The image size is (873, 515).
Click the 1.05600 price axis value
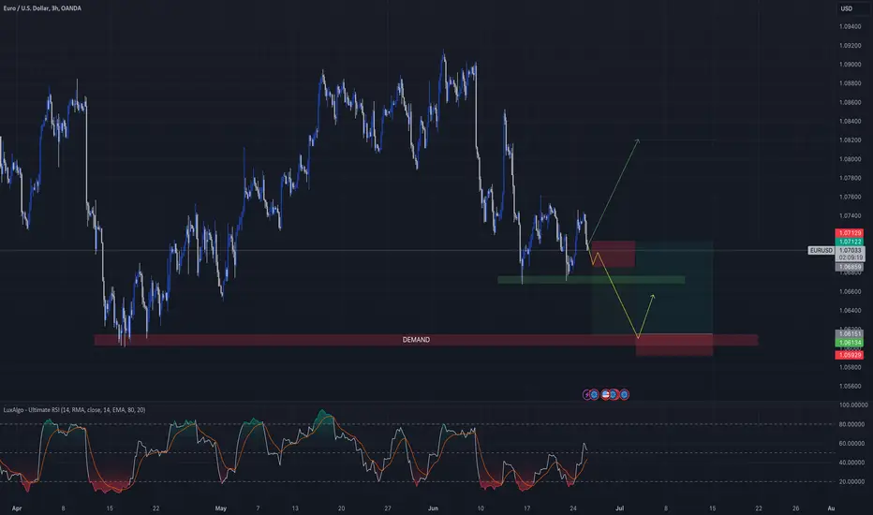(x=850, y=386)
